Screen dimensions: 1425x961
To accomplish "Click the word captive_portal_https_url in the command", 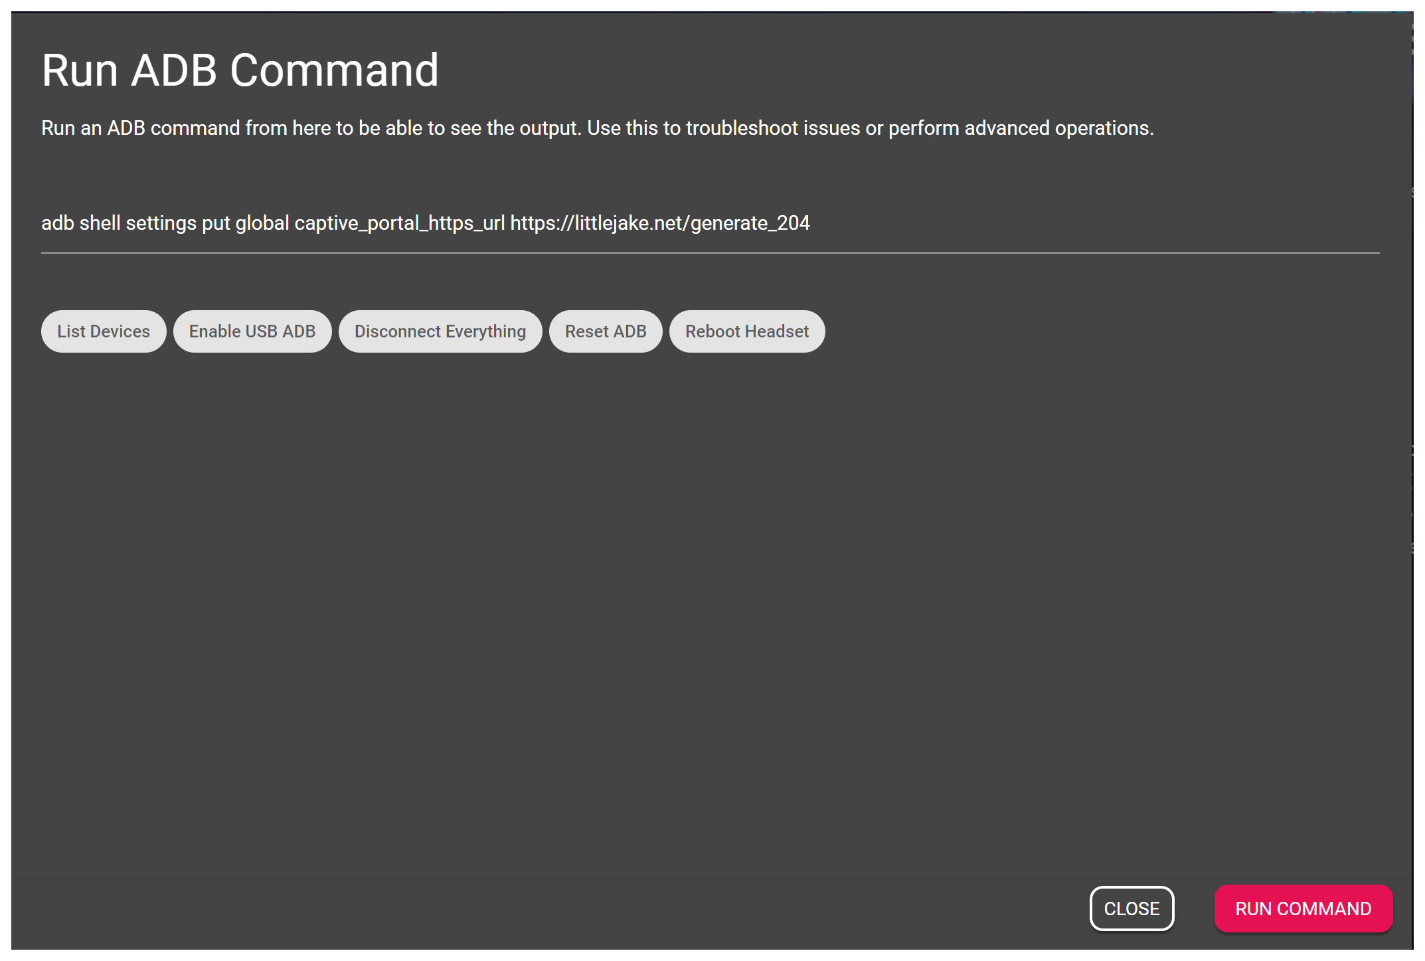I will (399, 223).
